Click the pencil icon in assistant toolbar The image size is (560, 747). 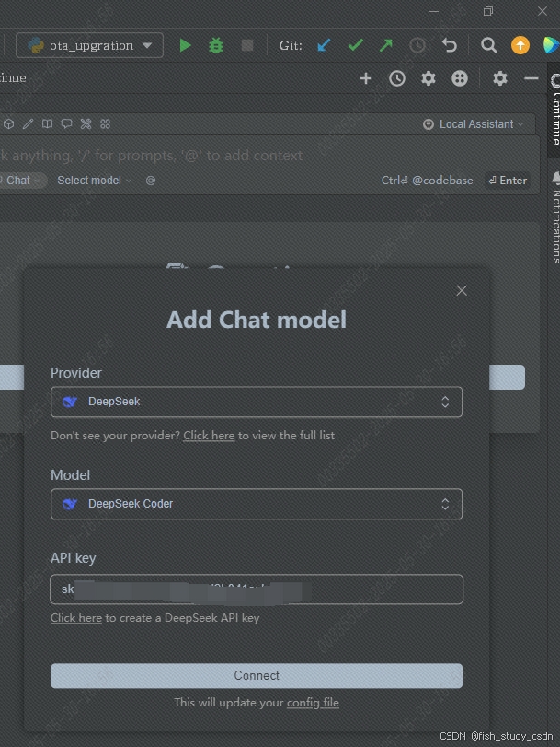pyautogui.click(x=29, y=123)
